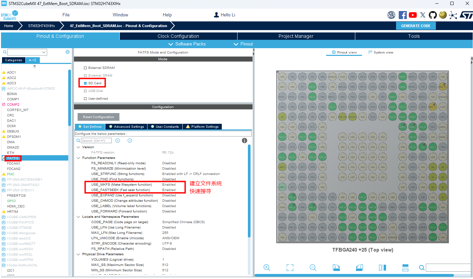Click the pinout view horizontal scrollbar
This screenshot has height=279, width=473.
coord(354,275)
